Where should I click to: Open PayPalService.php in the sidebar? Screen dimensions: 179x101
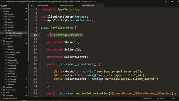16,33
